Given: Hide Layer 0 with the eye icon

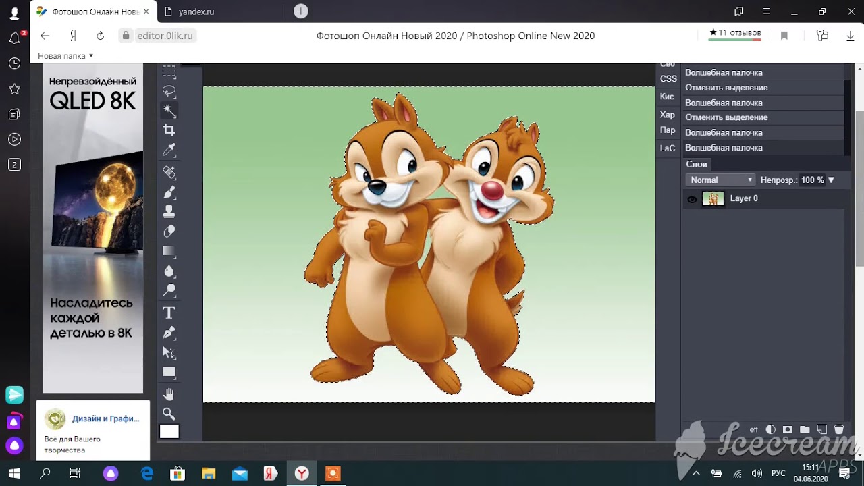Looking at the screenshot, I should tap(692, 199).
